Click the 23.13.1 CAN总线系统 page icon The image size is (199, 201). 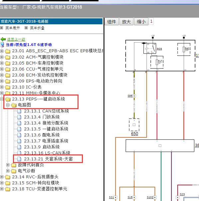tap(19, 111)
